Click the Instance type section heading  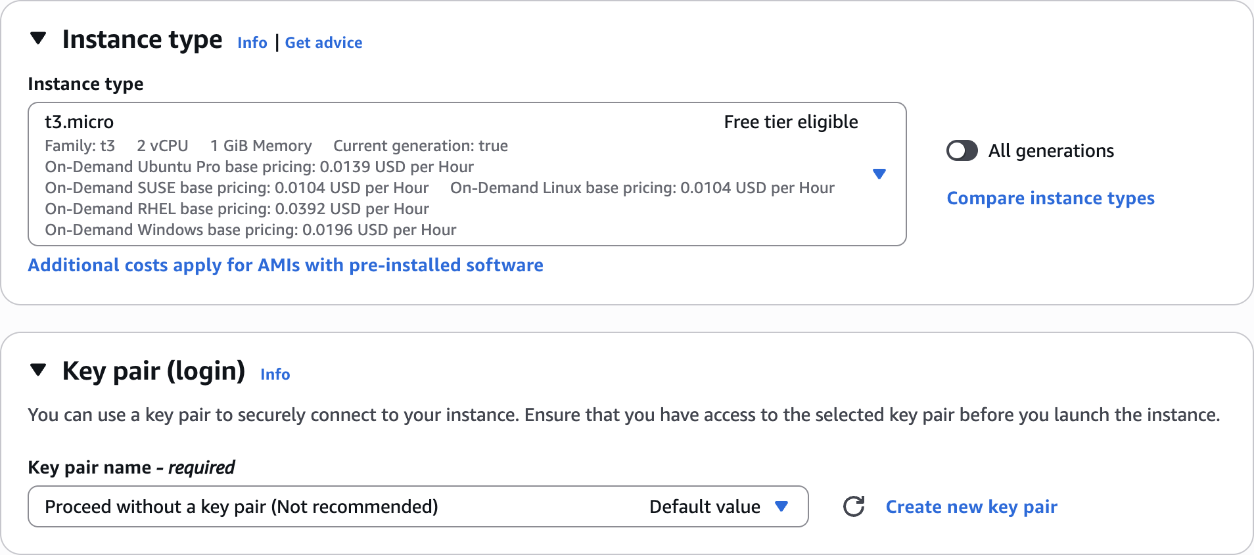142,40
